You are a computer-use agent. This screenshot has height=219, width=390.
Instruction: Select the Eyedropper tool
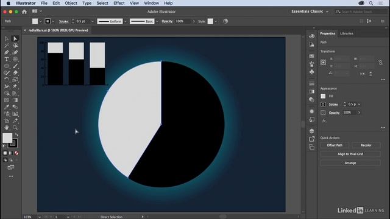7,107
